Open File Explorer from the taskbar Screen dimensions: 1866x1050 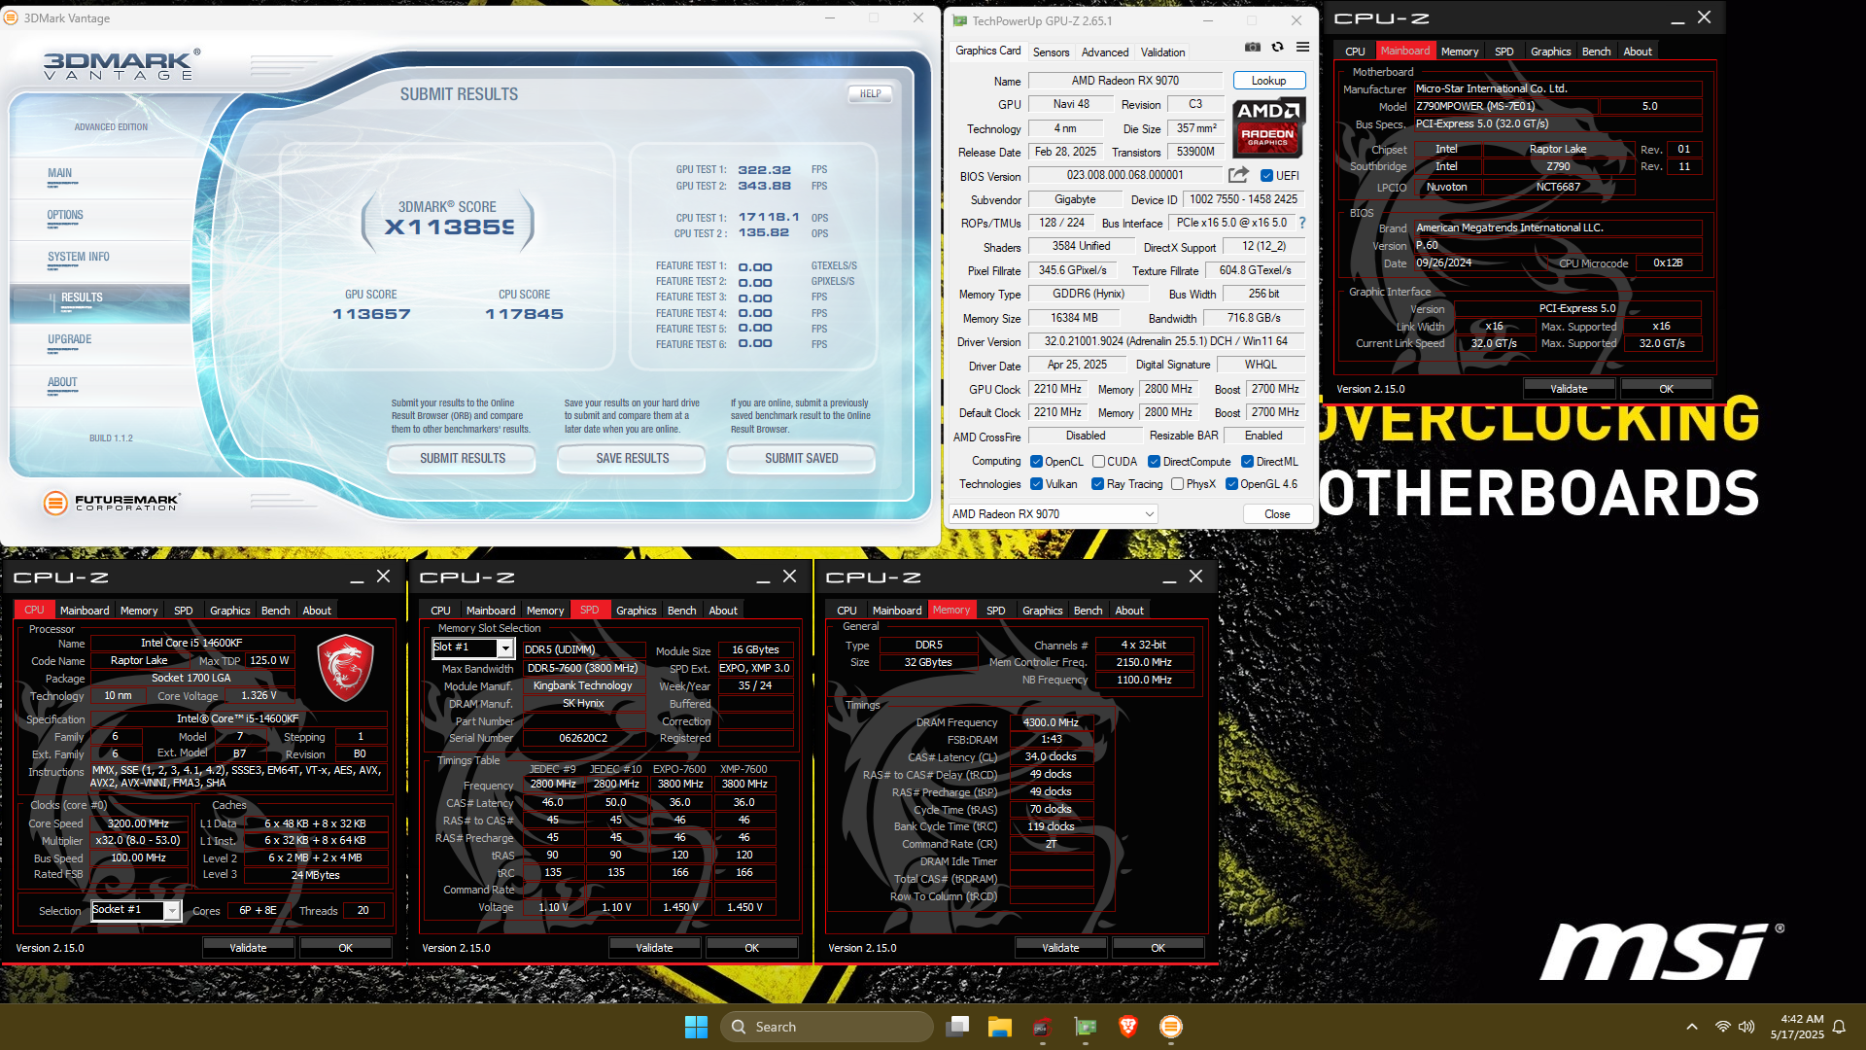(1000, 1027)
